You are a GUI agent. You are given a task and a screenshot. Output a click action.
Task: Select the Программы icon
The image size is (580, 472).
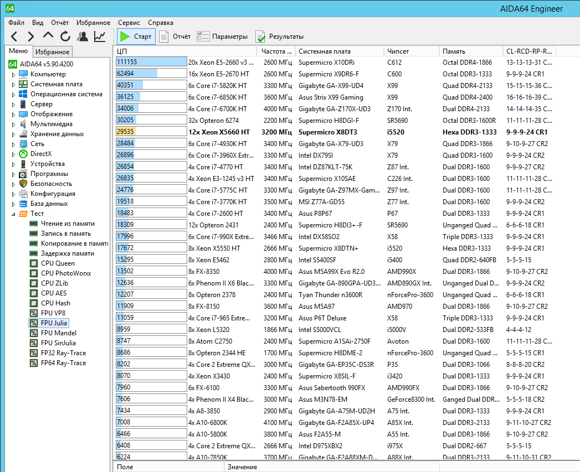pyautogui.click(x=23, y=174)
